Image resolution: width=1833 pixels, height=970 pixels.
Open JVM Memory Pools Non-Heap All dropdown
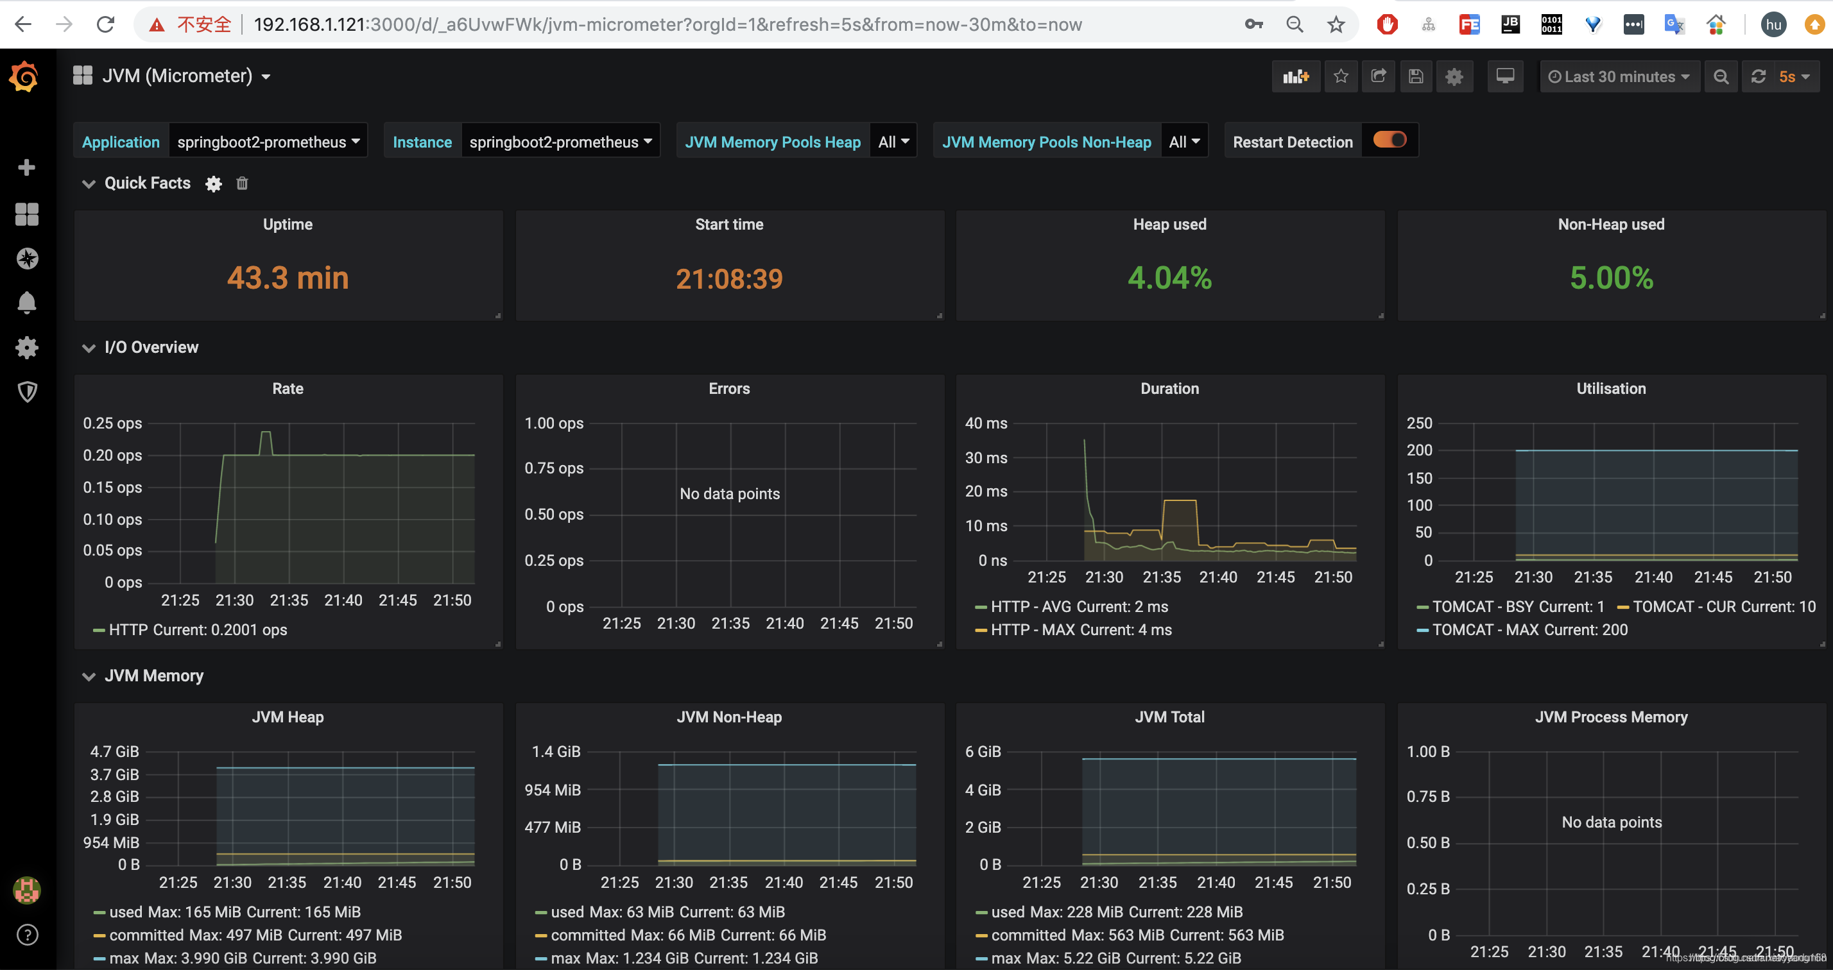coord(1184,142)
